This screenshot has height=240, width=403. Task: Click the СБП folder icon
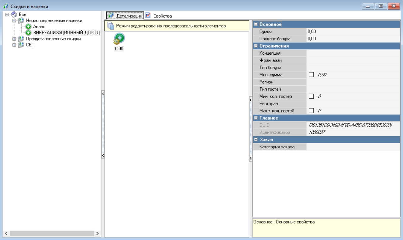tap(21, 45)
